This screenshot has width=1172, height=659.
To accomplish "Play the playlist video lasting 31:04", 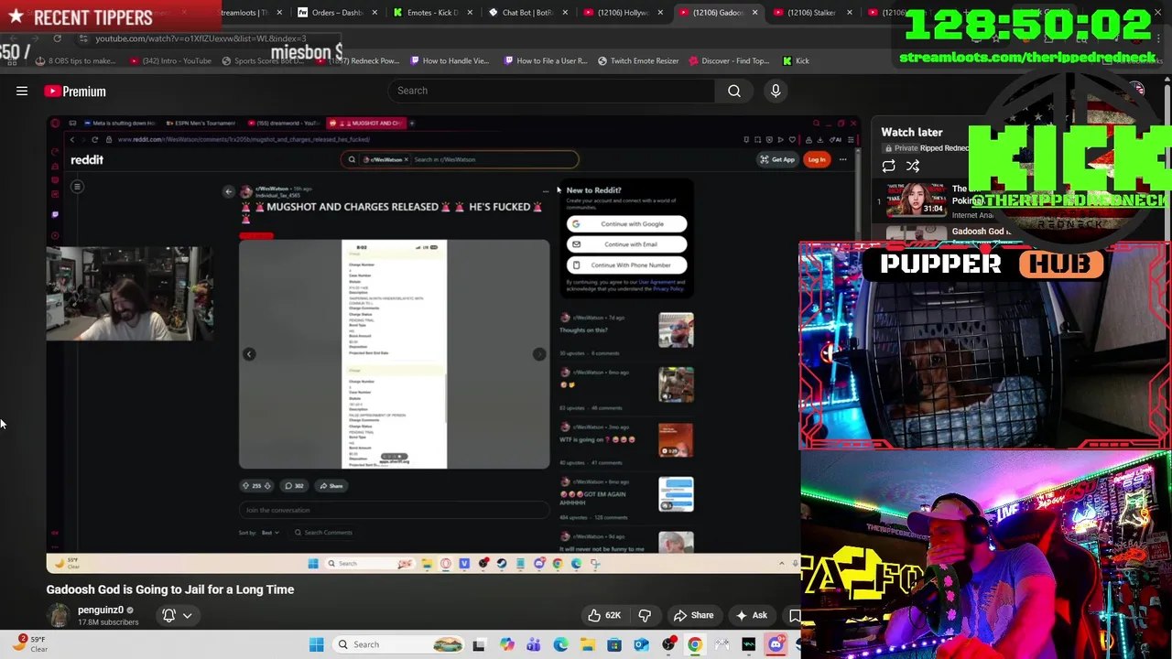I will coord(916,200).
